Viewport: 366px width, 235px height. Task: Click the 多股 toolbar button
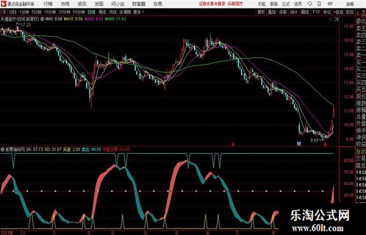(283, 12)
